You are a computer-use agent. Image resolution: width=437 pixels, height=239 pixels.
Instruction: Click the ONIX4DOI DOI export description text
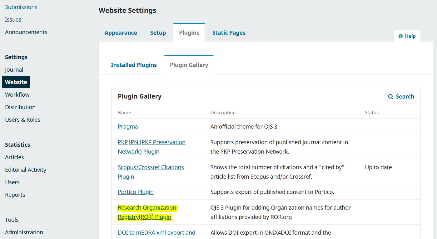coord(271,232)
